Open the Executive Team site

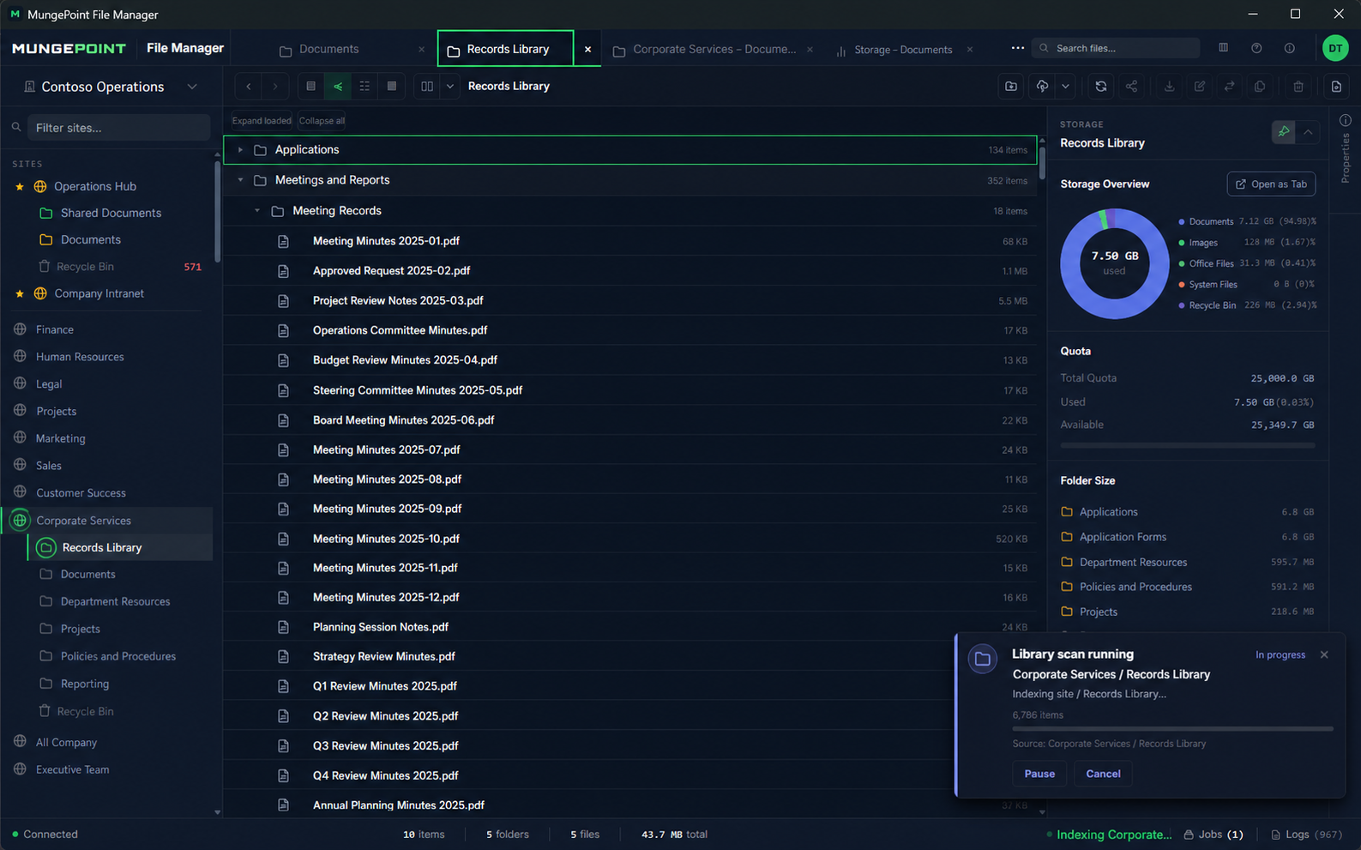tap(73, 769)
